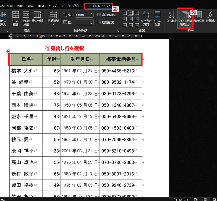Viewport: 217px width, 201px height.
Task: Click the 生年月日 header cell
Action: click(x=80, y=59)
